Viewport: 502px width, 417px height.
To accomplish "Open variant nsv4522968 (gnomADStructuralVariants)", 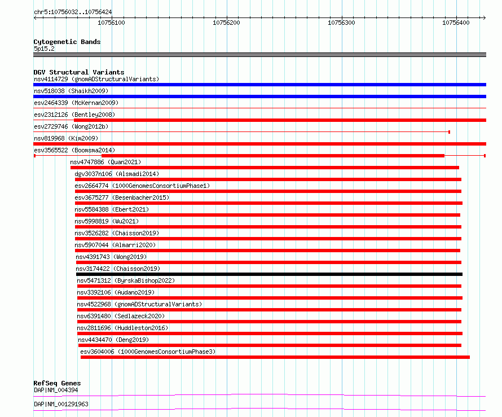I will click(139, 304).
